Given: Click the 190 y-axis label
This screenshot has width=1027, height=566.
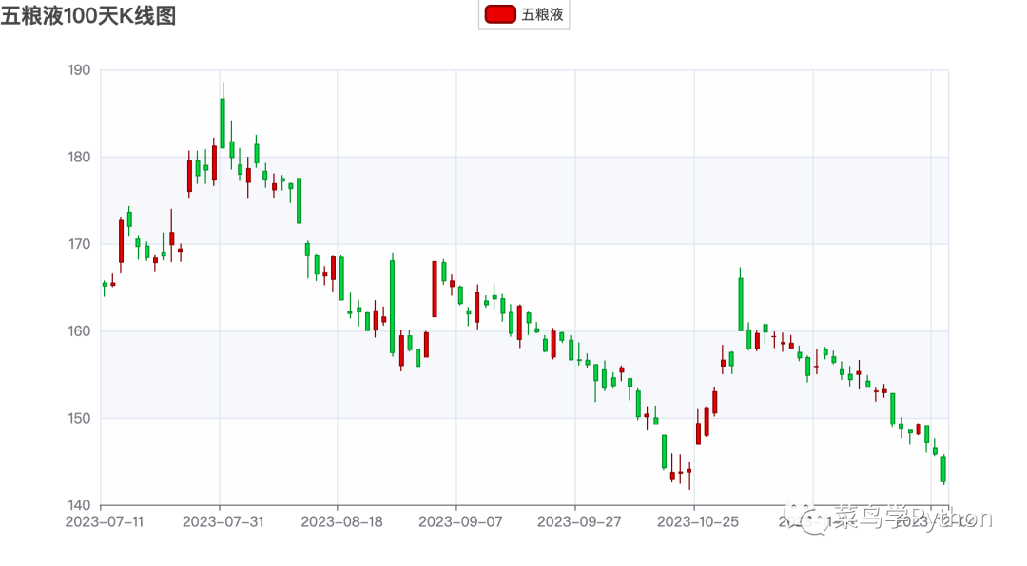Looking at the screenshot, I should tap(79, 70).
